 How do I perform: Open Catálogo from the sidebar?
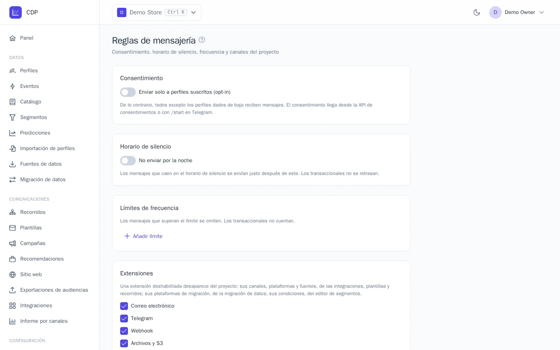pyautogui.click(x=50, y=102)
